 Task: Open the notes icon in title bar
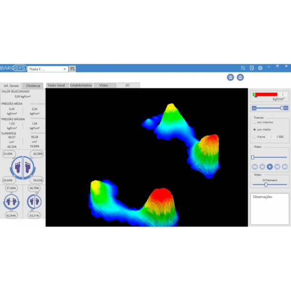pos(252,68)
